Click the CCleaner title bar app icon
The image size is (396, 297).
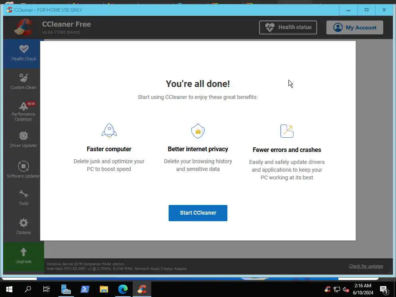pos(9,10)
